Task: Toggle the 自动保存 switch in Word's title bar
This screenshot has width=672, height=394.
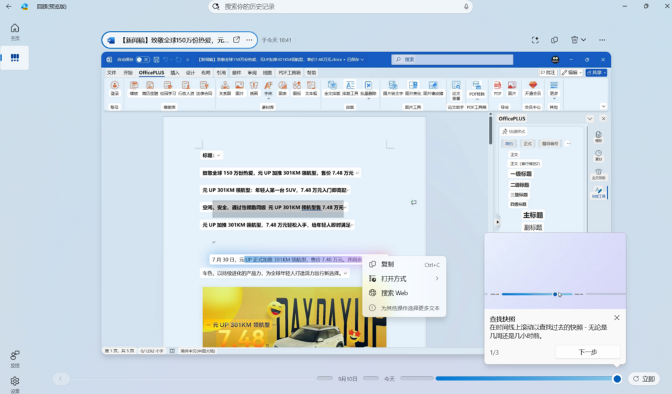Action: (142, 60)
